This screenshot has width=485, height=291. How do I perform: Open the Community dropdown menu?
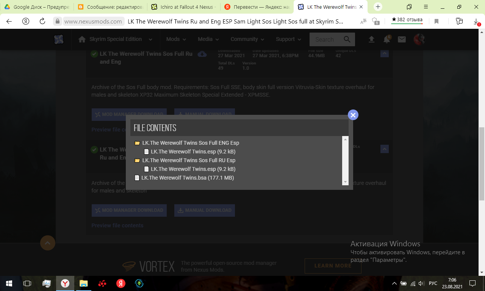coord(248,39)
